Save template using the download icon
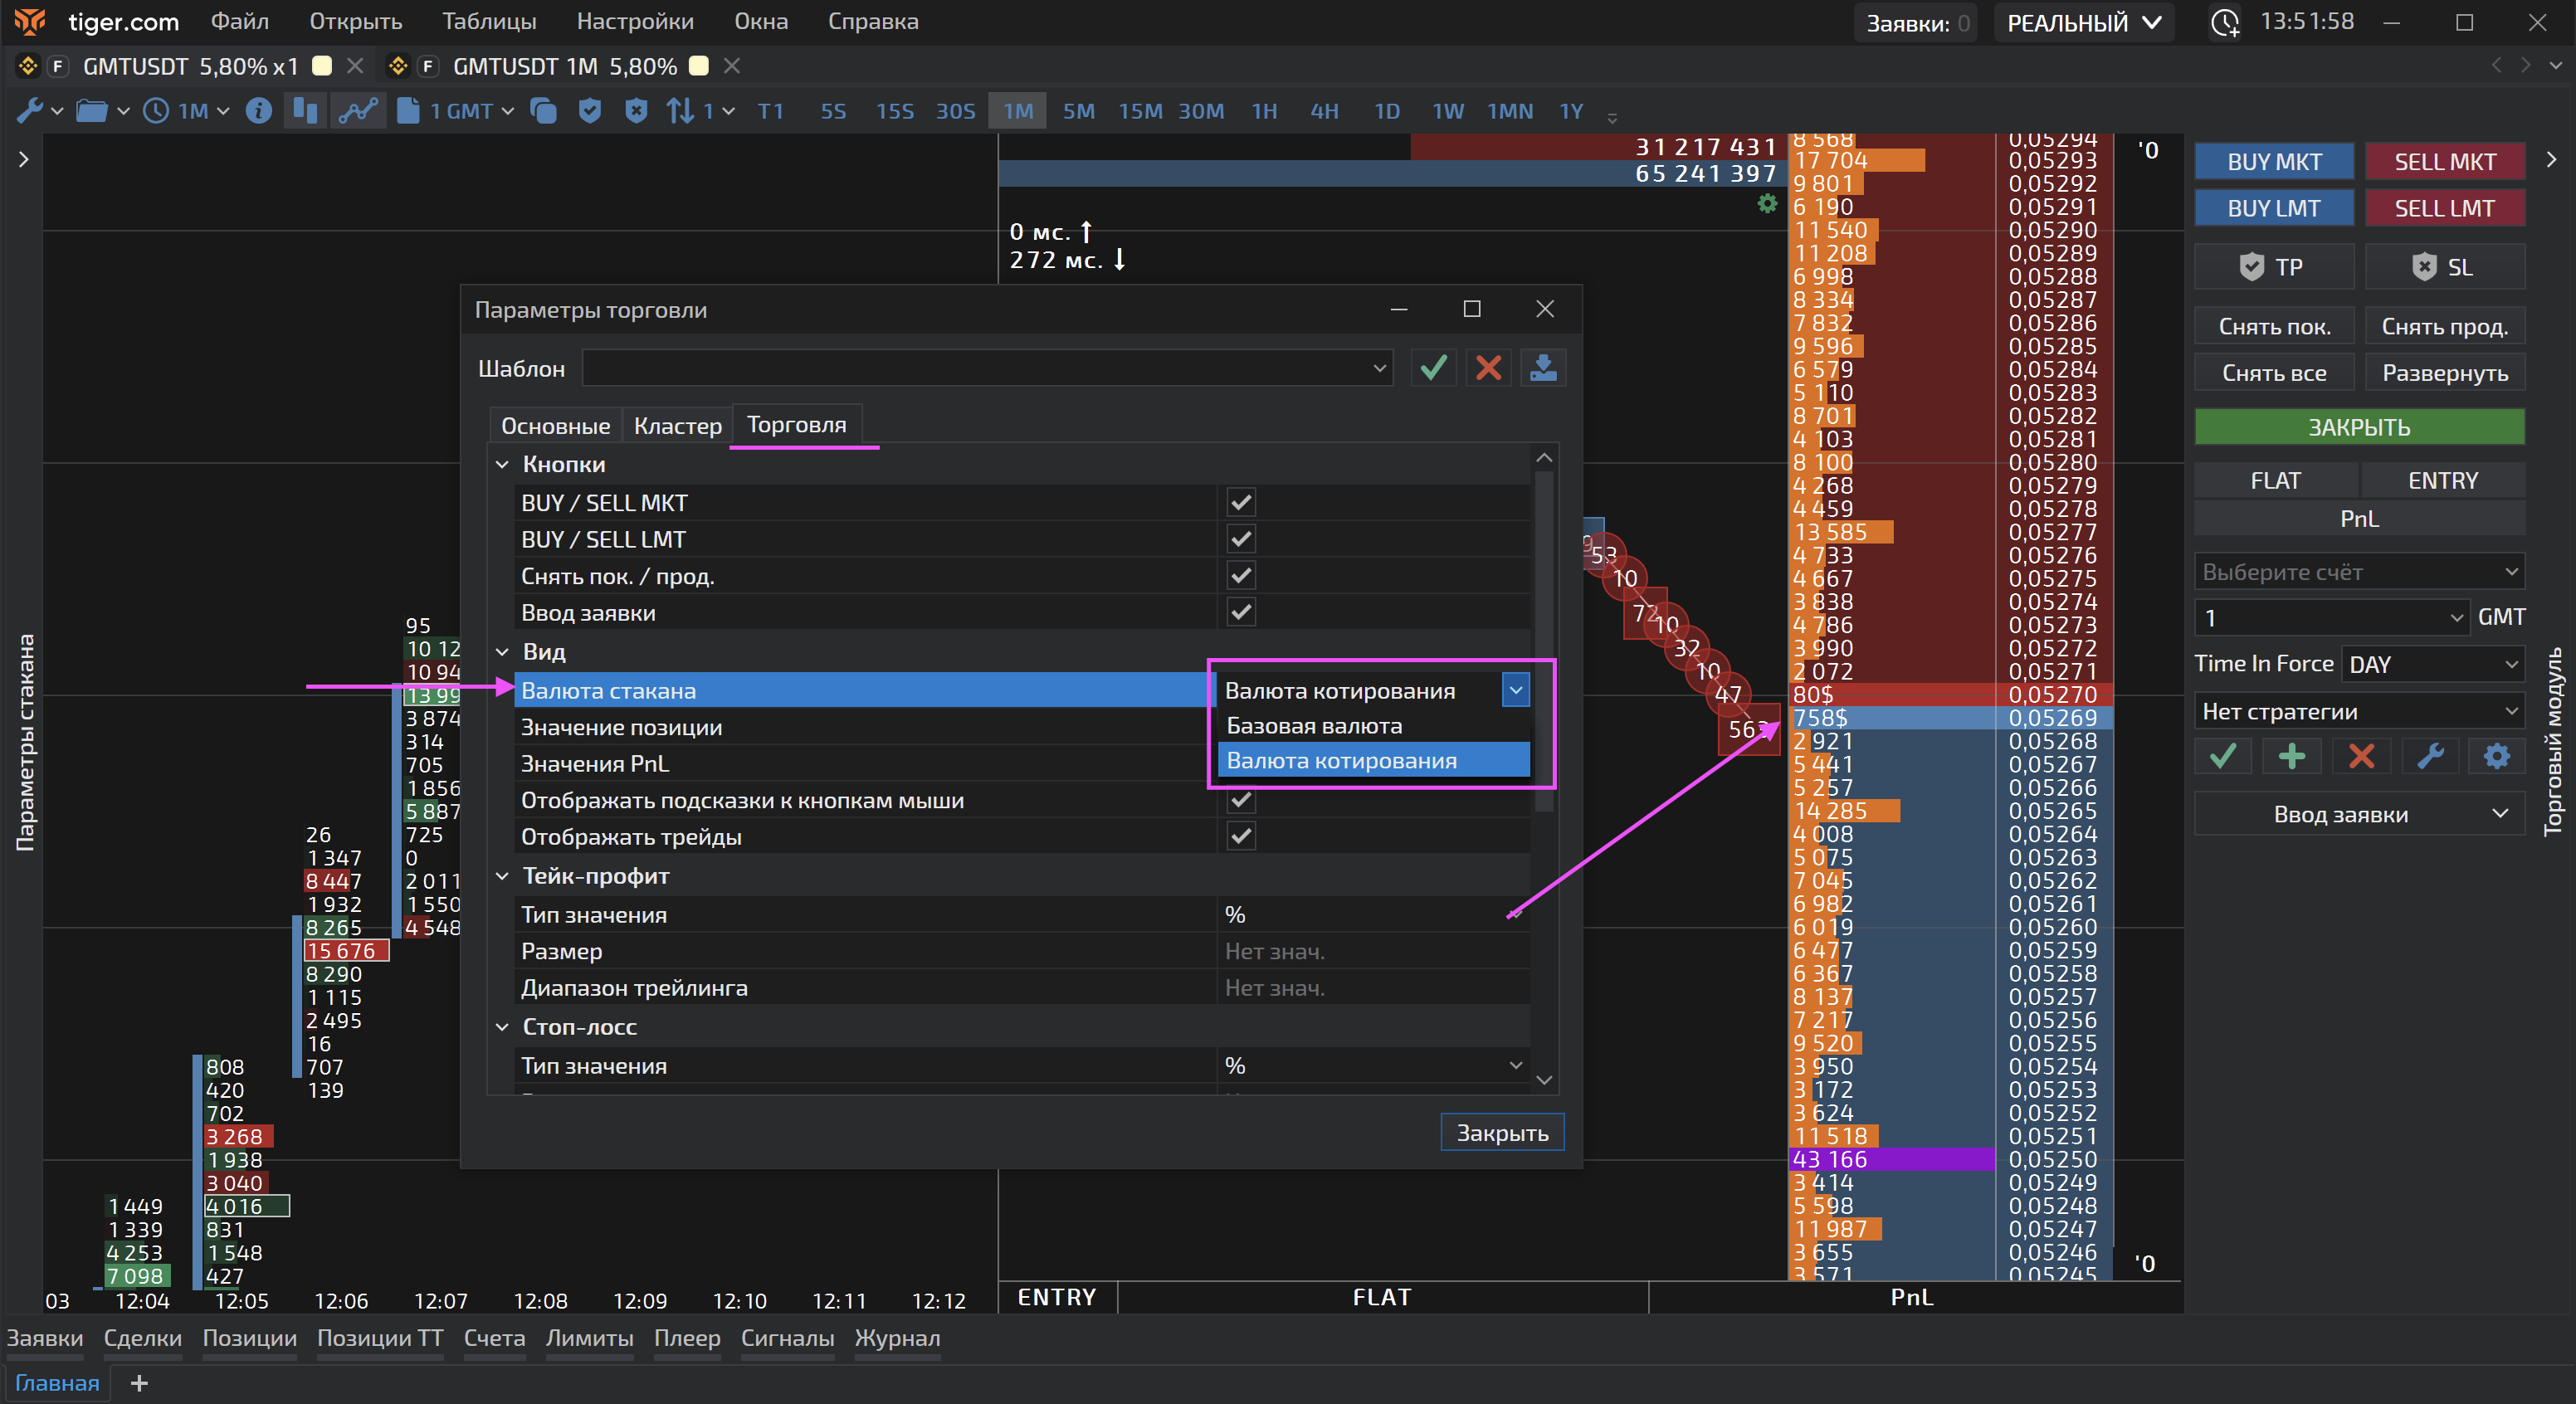Viewport: 2576px width, 1404px height. pyautogui.click(x=1543, y=368)
